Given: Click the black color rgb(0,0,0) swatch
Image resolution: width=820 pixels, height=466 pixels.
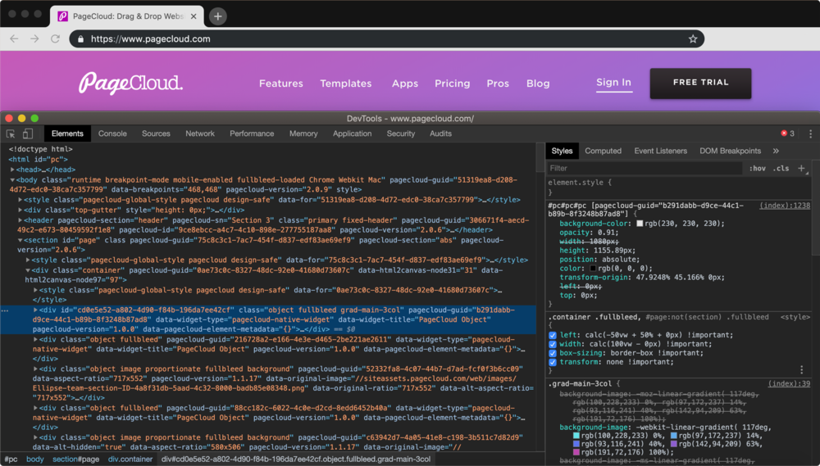Looking at the screenshot, I should [593, 269].
